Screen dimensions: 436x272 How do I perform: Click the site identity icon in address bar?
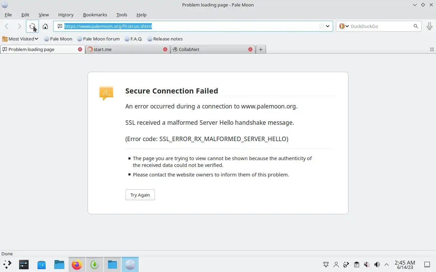(x=60, y=26)
